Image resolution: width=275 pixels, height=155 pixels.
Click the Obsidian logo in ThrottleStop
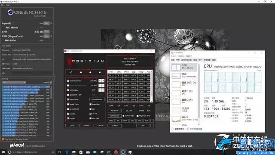tap(86, 61)
